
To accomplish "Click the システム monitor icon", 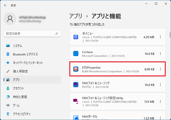I will 8,46.
